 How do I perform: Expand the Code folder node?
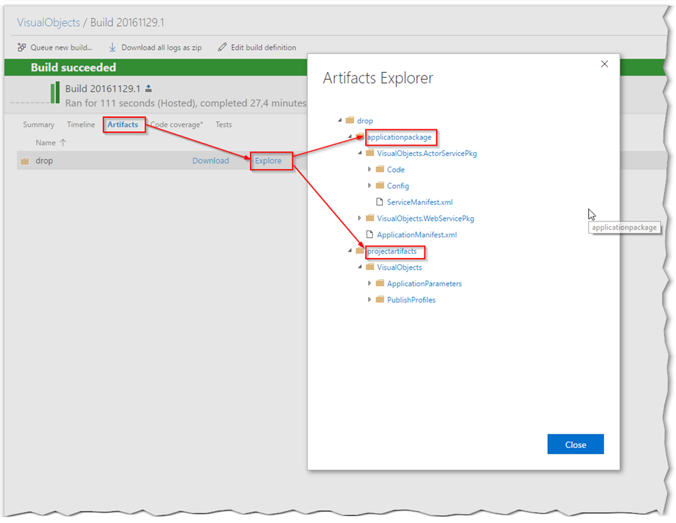click(x=369, y=170)
